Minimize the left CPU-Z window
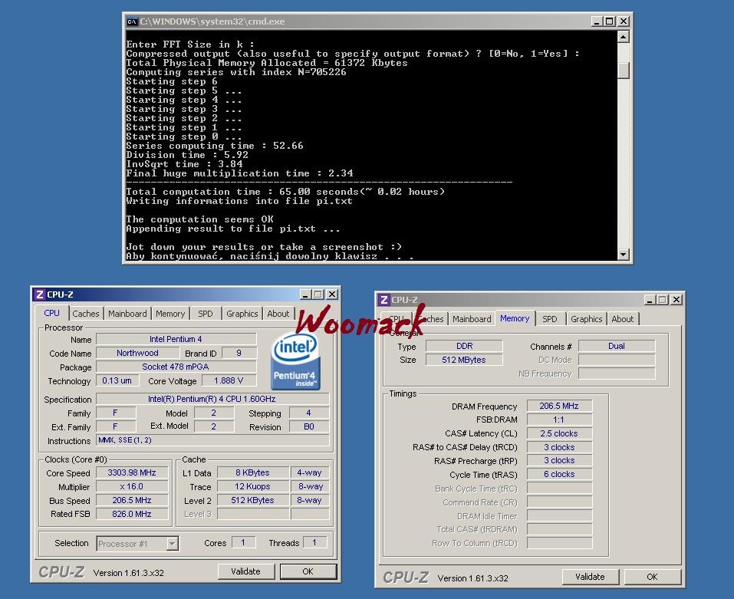 (x=305, y=295)
